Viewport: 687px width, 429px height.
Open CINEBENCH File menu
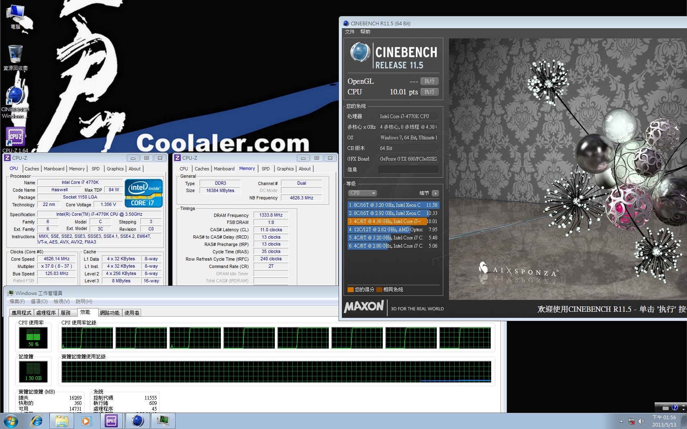(x=350, y=32)
